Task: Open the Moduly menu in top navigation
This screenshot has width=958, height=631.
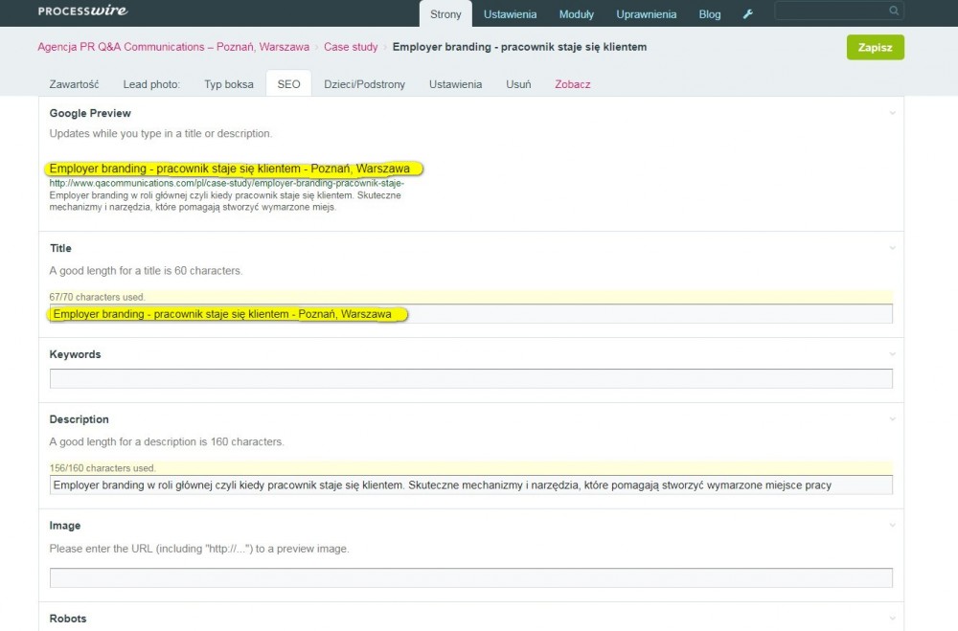Action: click(x=577, y=14)
